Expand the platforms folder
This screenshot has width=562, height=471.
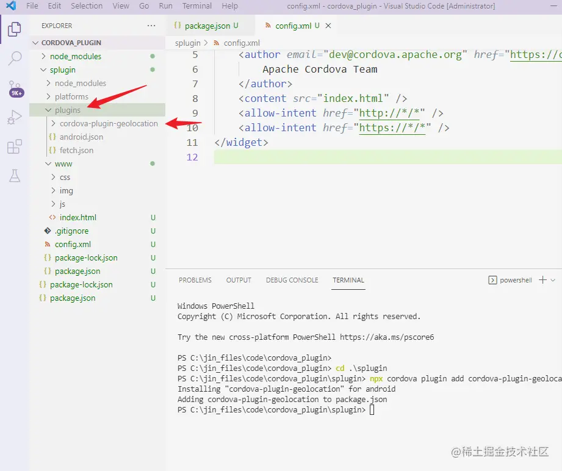point(98,96)
